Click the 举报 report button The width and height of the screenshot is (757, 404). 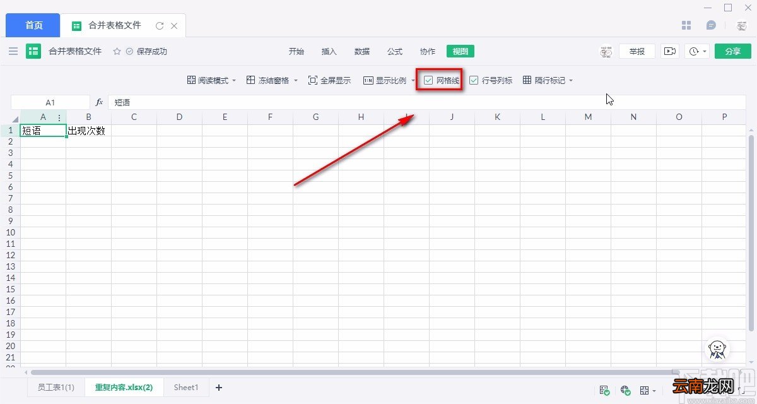(637, 52)
